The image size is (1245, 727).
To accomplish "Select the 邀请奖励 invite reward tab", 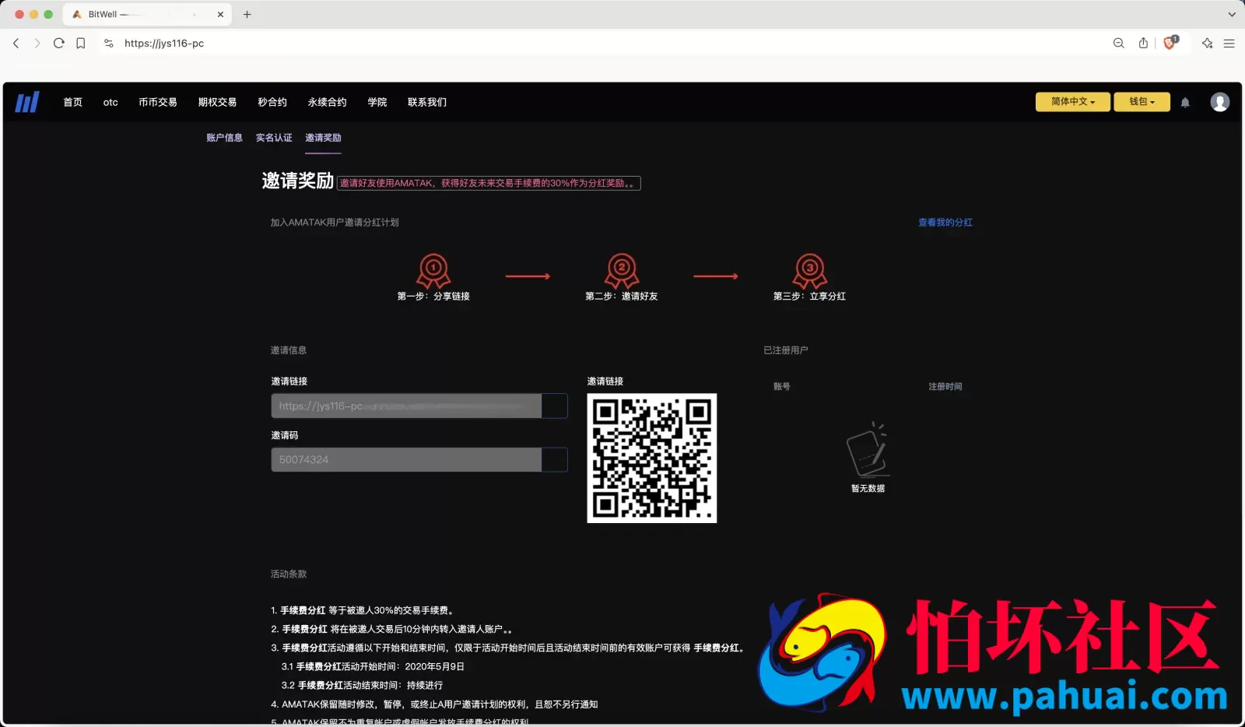I will (323, 138).
